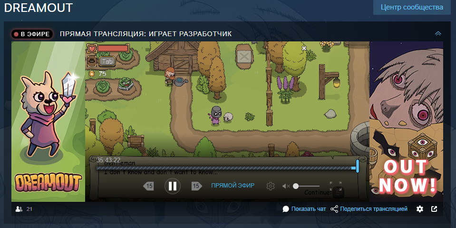Screen dimensions: 456x228
Task: Click the chat bubble icon
Action: point(286,209)
